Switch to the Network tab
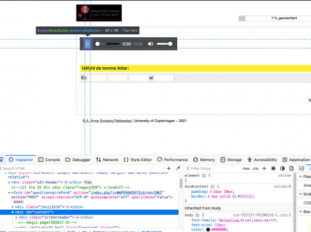The height and width of the screenshot is (232, 311). point(107,160)
